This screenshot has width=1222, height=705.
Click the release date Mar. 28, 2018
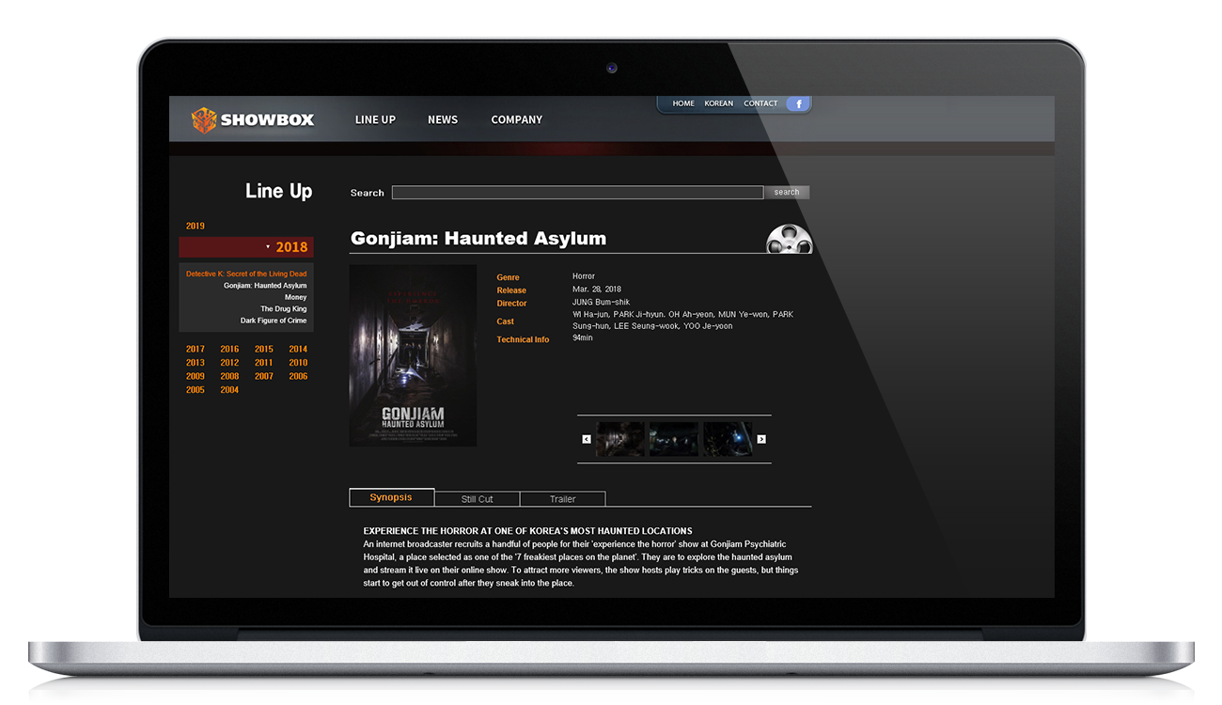click(x=597, y=290)
